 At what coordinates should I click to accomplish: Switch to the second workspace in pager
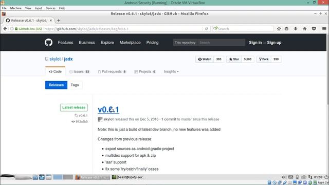coord(68,177)
